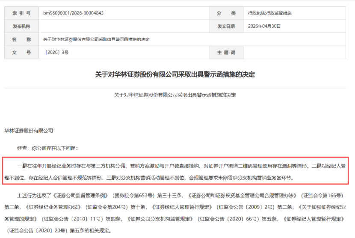The height and width of the screenshot is (238, 355).
Task: Click the 发文日期 label cell
Action: coord(226,26)
